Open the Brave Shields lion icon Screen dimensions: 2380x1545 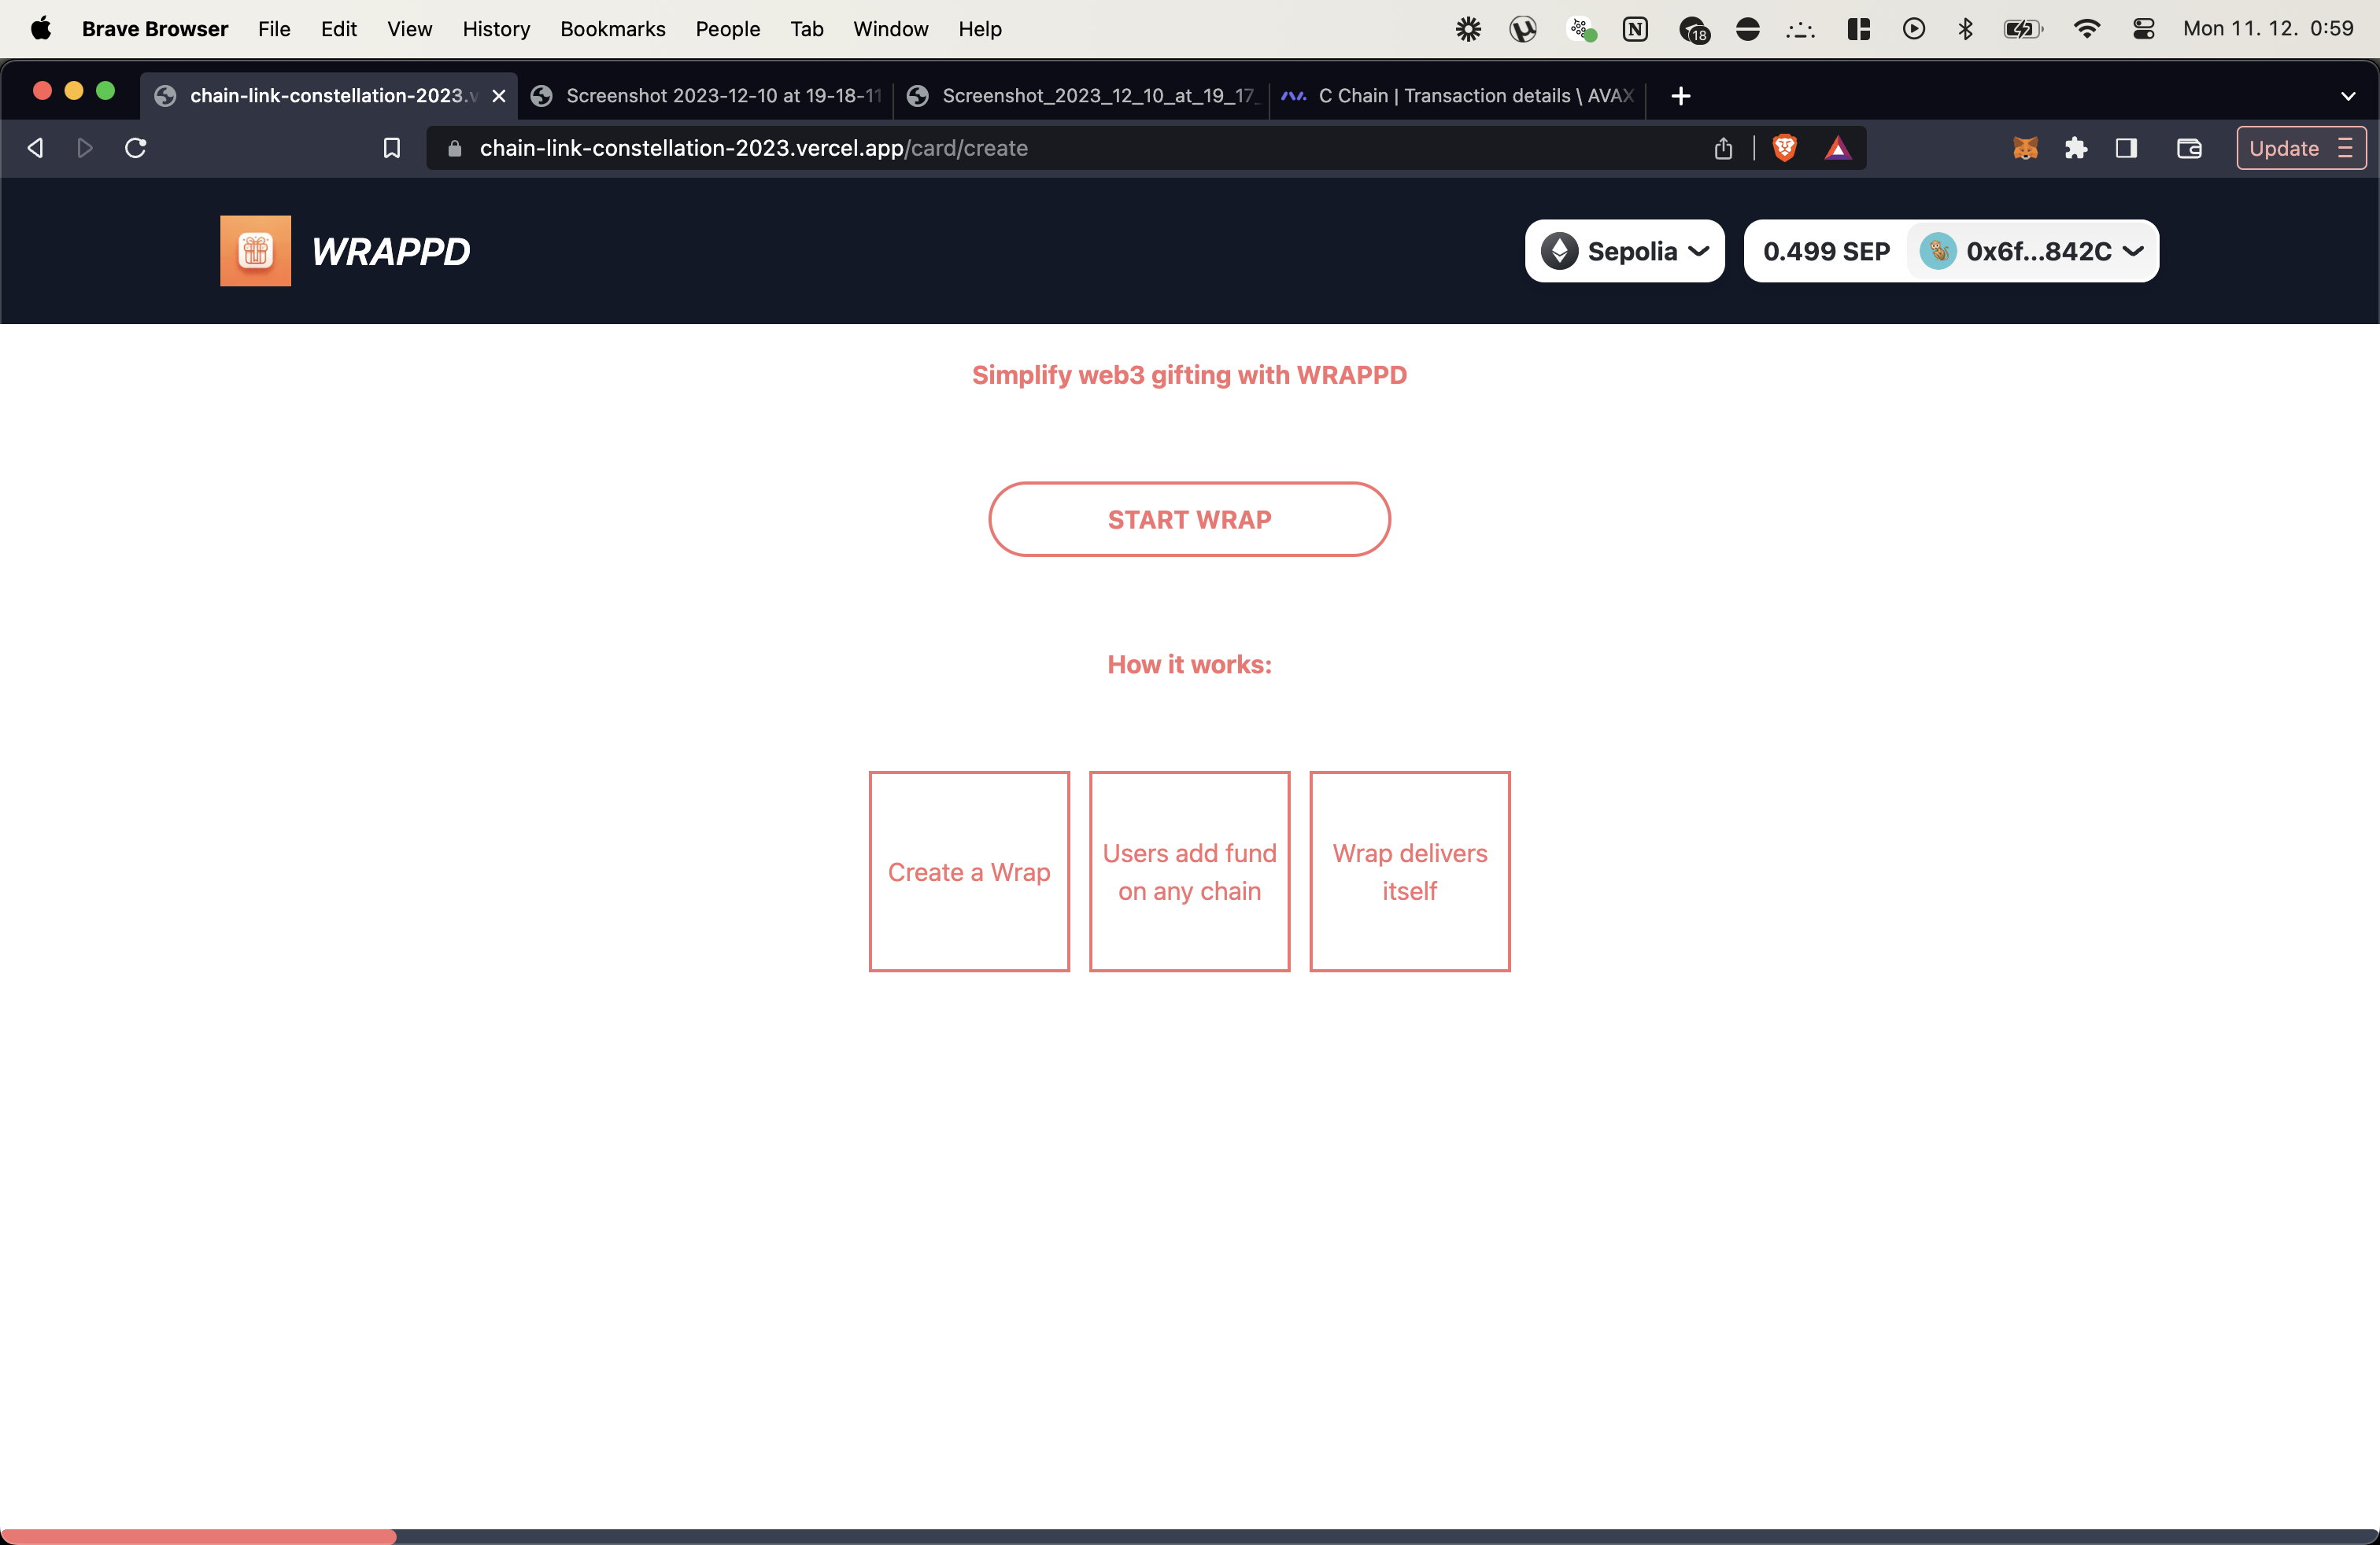click(1784, 148)
